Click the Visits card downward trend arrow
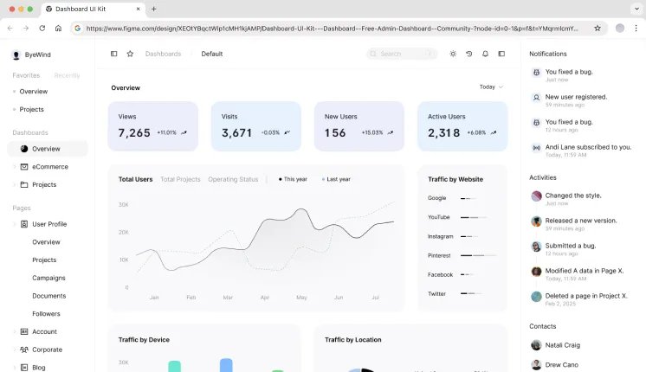 pos(287,132)
